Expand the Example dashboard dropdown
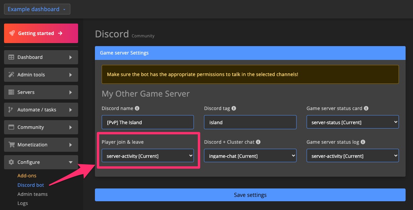Screen dimensions: 413x210 [x=37, y=9]
